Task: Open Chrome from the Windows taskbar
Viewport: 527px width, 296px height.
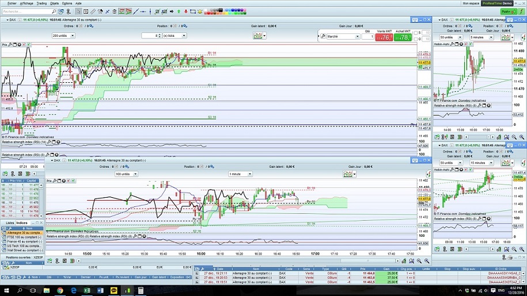Action: [x=60, y=291]
